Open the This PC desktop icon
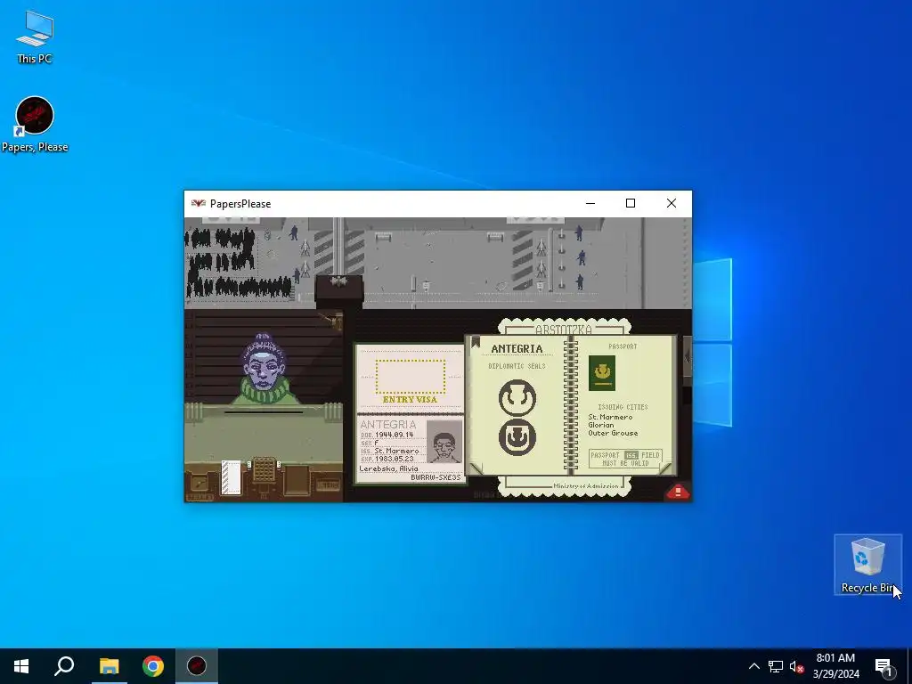Image resolution: width=912 pixels, height=684 pixels. [35, 37]
